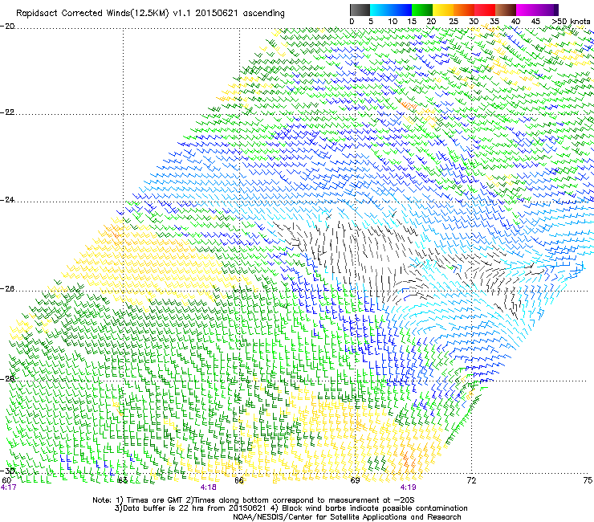The image size is (594, 522).
Task: Click the longitude label '66'
Action: point(239,480)
